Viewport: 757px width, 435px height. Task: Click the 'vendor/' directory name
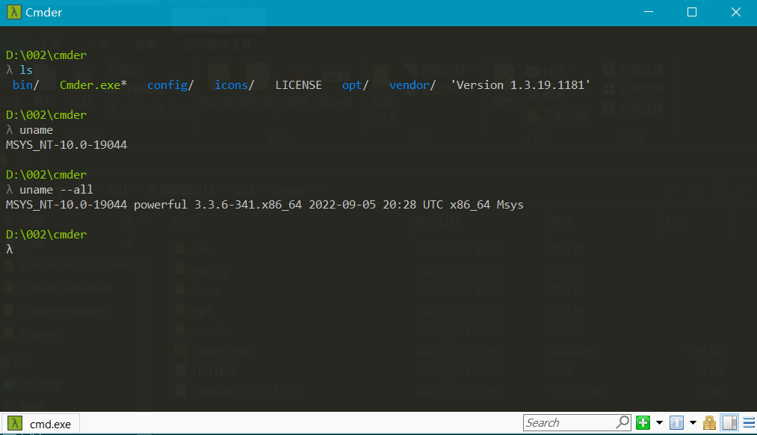point(413,85)
